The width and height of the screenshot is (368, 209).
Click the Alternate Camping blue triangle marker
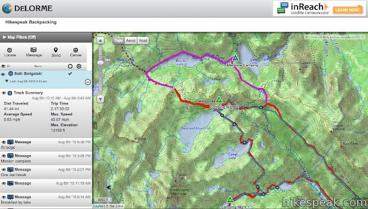tap(235, 58)
